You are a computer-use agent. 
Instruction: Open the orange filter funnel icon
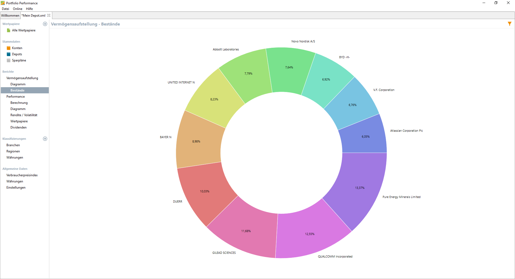510,24
